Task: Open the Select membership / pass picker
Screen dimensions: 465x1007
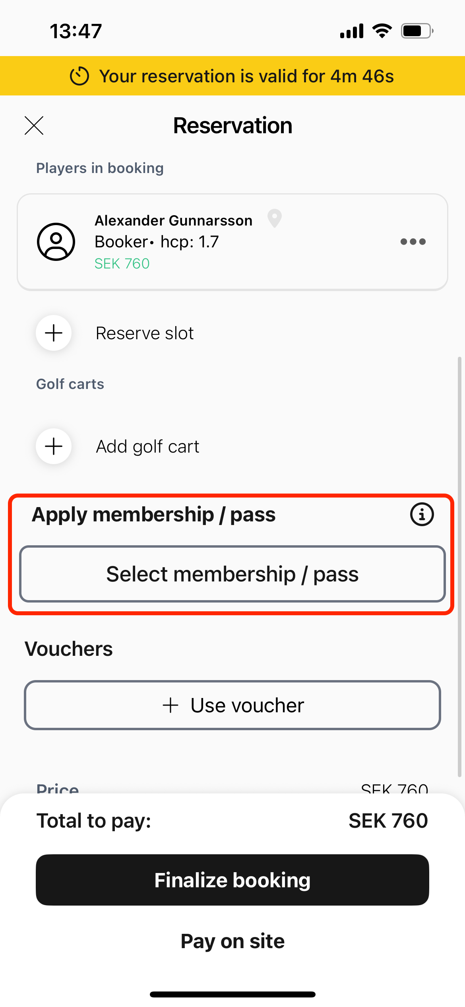Action: [232, 574]
